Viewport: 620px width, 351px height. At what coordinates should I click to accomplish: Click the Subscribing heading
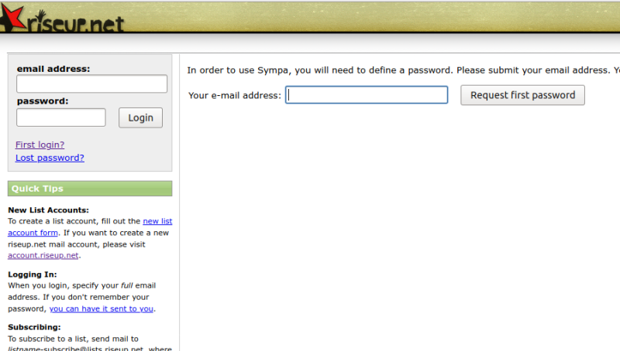tap(34, 327)
